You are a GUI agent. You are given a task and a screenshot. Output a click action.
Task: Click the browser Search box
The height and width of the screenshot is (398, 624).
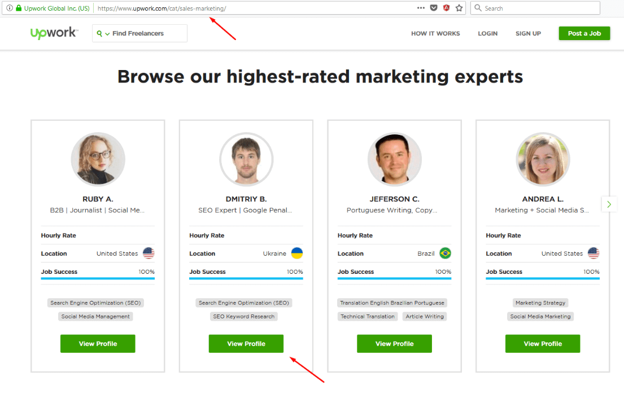pyautogui.click(x=535, y=8)
